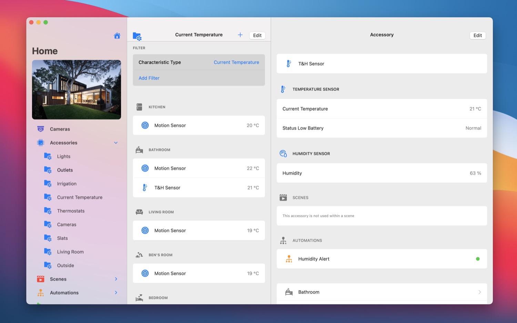Image resolution: width=517 pixels, height=323 pixels.
Task: Toggle the Humidity Alert green status dot
Action: click(478, 259)
